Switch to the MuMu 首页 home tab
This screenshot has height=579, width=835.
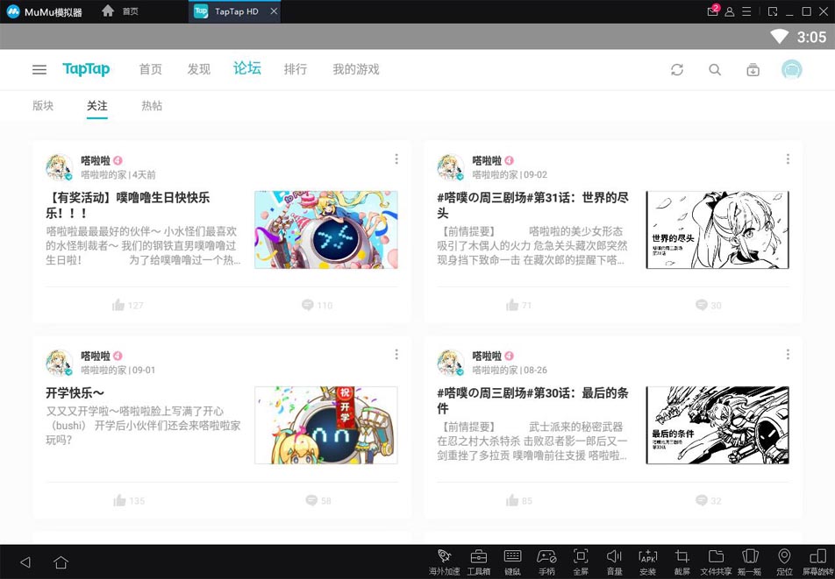(121, 11)
